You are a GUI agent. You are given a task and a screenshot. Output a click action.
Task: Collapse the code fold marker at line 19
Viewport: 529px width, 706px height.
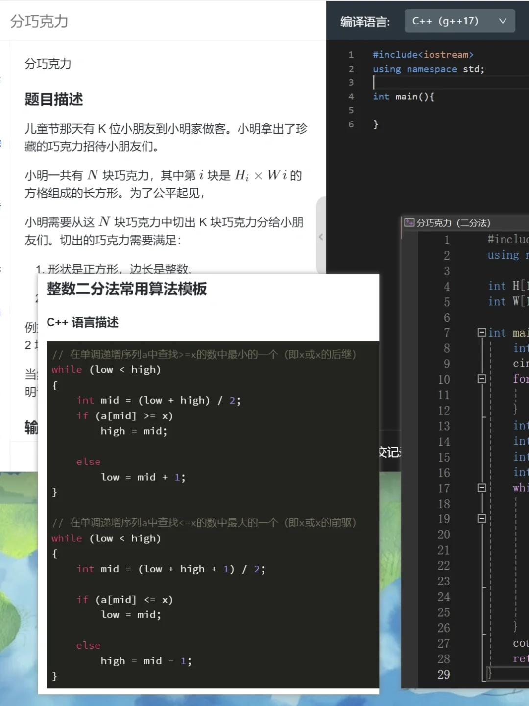point(481,519)
